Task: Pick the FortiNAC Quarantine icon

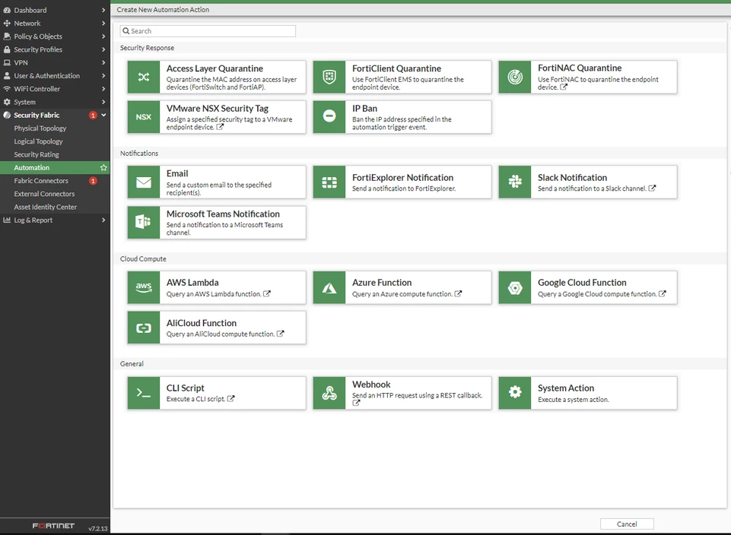Action: click(x=515, y=77)
